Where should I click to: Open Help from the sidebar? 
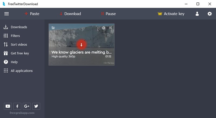pos(11,62)
